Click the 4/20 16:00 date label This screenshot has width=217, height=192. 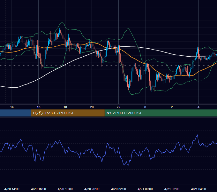pyautogui.click(x=39, y=189)
